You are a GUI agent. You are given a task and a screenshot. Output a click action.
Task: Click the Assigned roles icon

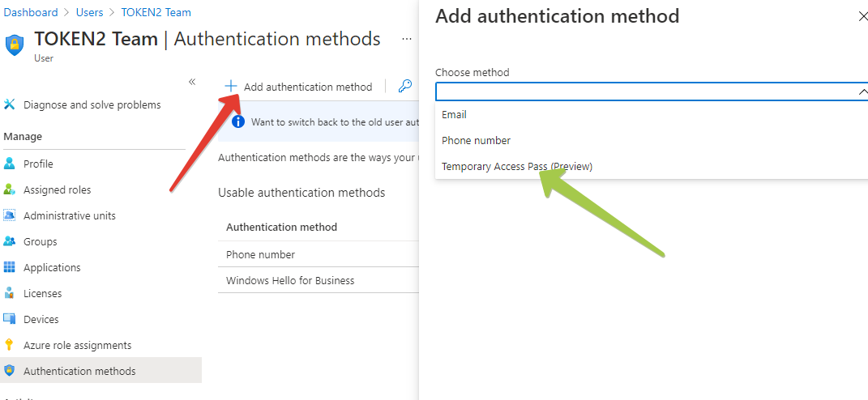click(10, 189)
